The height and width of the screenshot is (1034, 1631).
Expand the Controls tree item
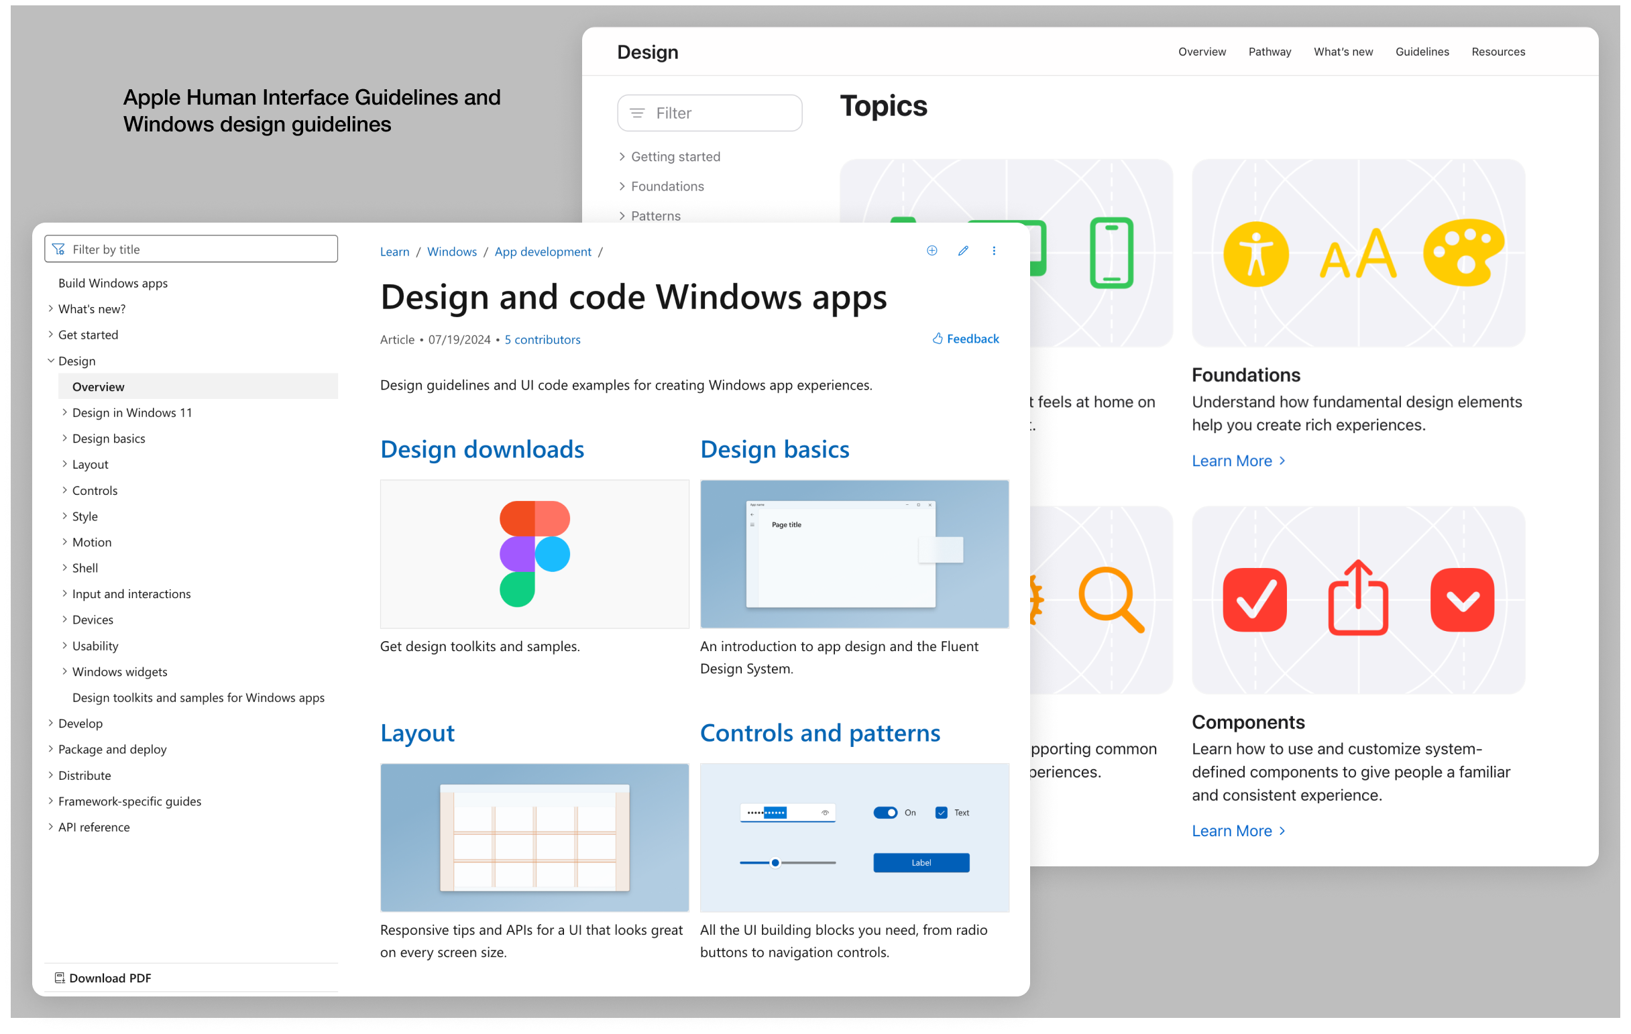pyautogui.click(x=64, y=490)
